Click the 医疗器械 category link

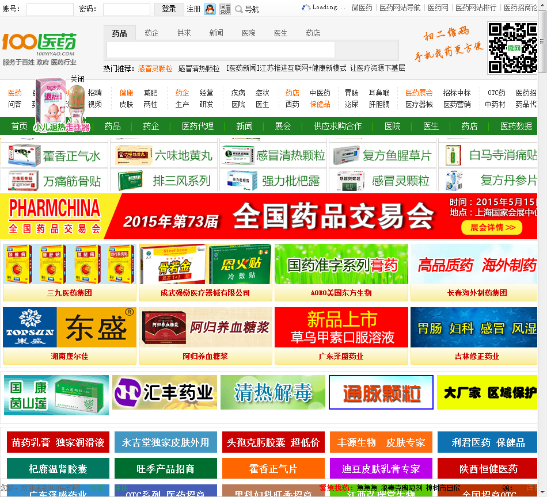coord(419,104)
